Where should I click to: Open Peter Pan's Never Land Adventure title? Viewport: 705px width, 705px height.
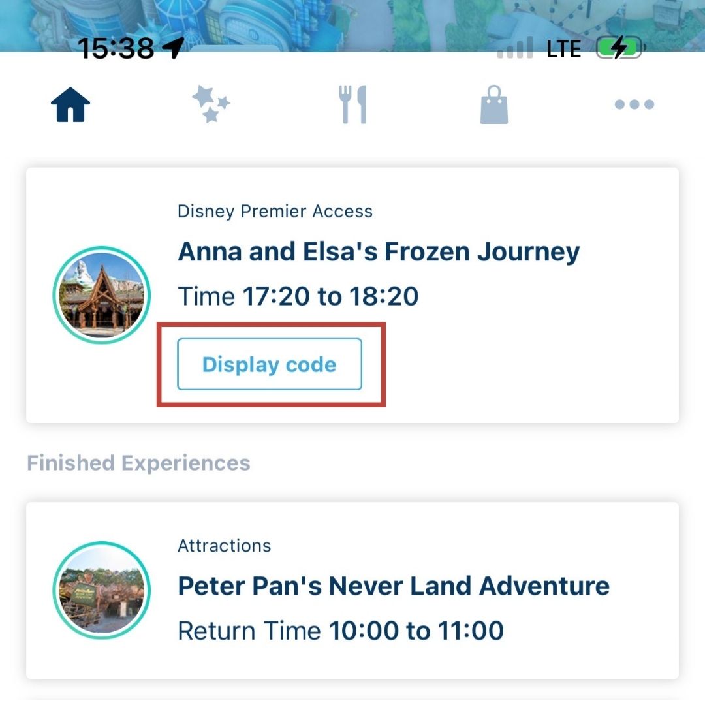[394, 586]
